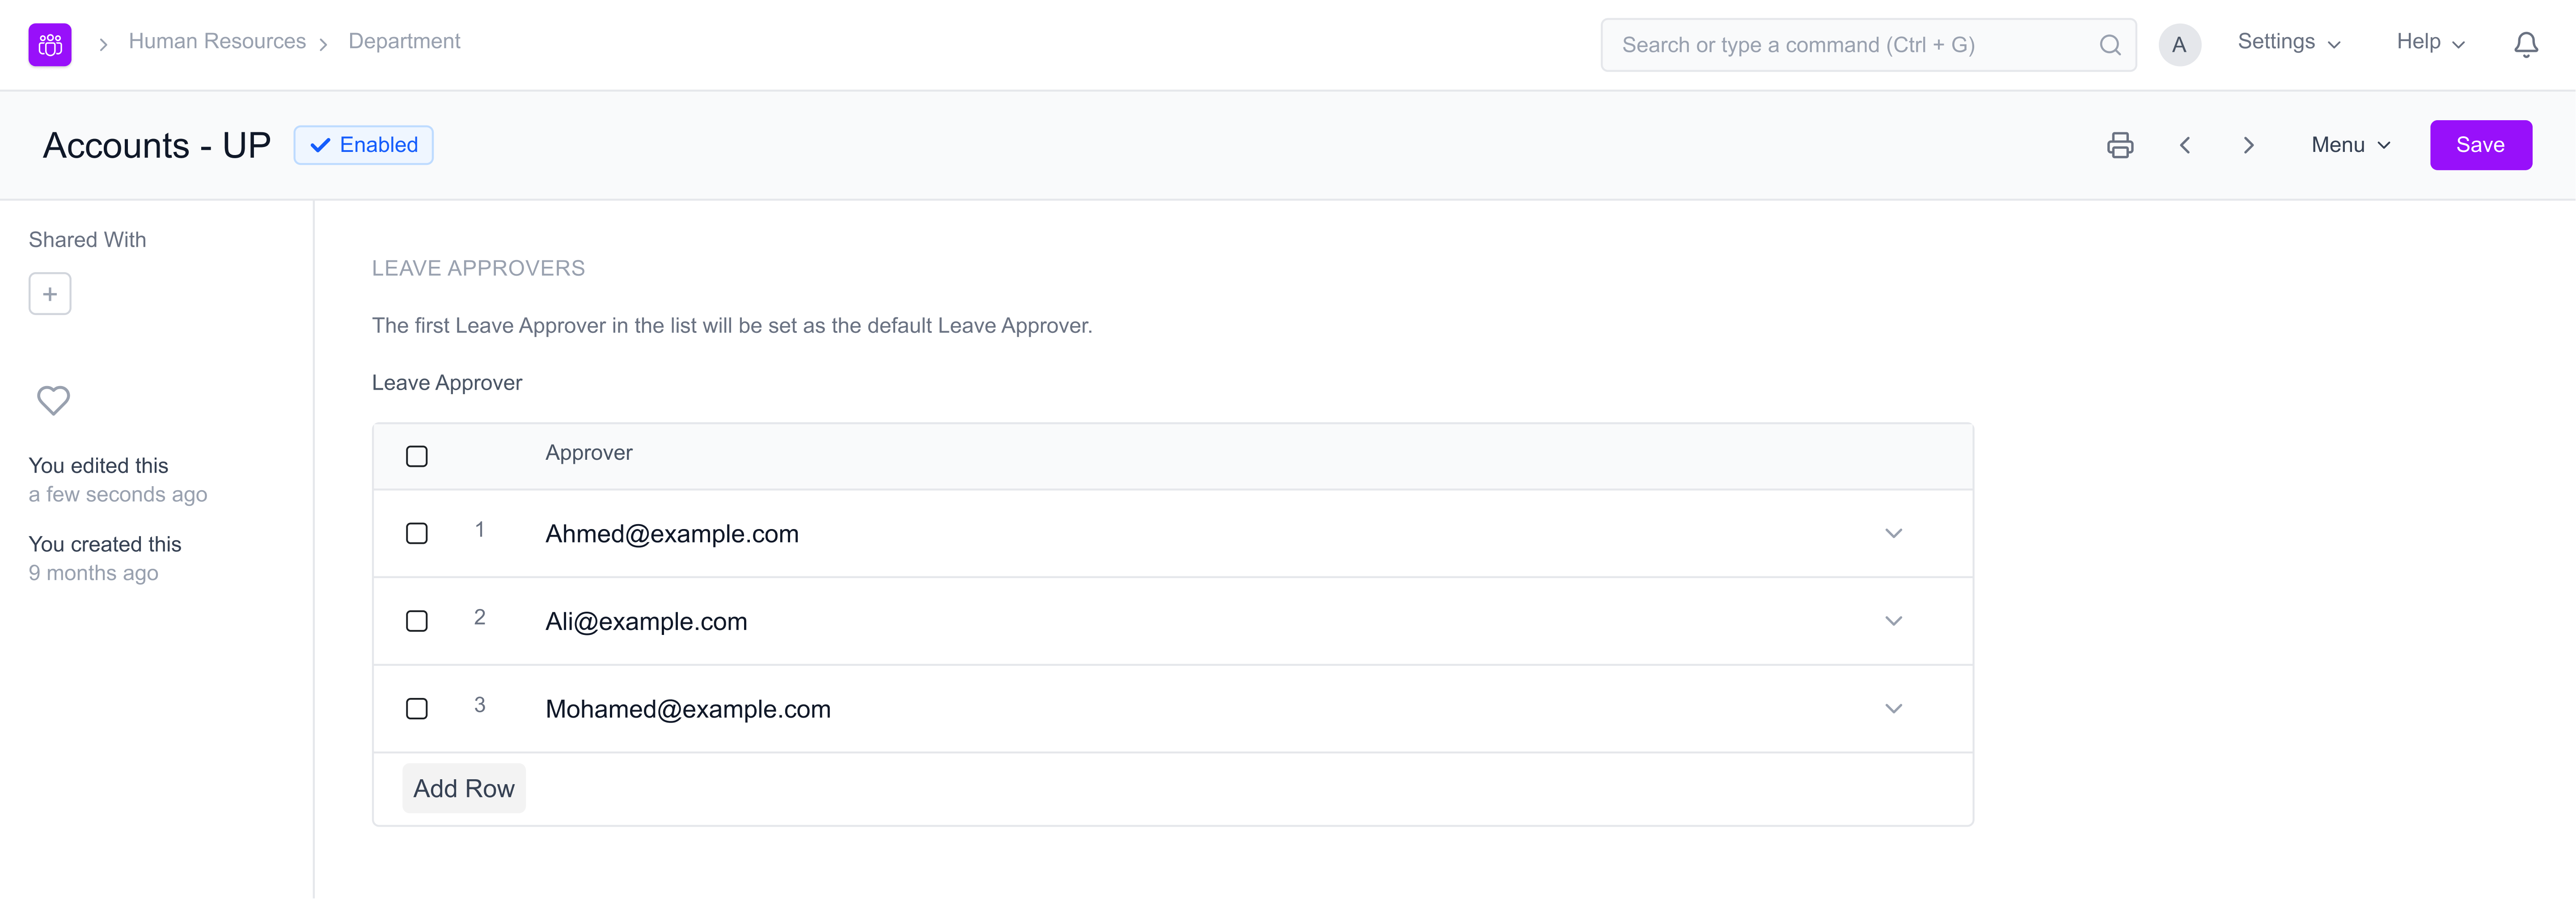Click the Human Resources breadcrumb
Screen dimensions: 2576x899
coord(217,41)
